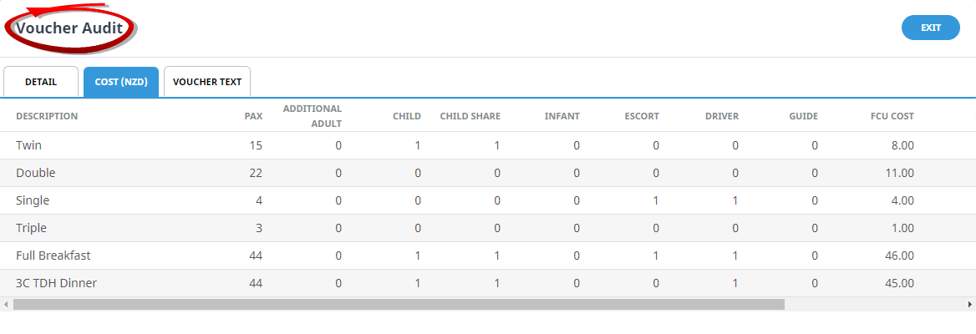The width and height of the screenshot is (976, 334).
Task: Select the 3C TDH Dinner row description
Action: pyautogui.click(x=57, y=283)
